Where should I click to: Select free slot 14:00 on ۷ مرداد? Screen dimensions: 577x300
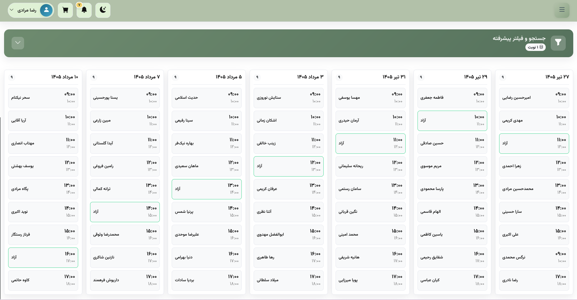125,212
